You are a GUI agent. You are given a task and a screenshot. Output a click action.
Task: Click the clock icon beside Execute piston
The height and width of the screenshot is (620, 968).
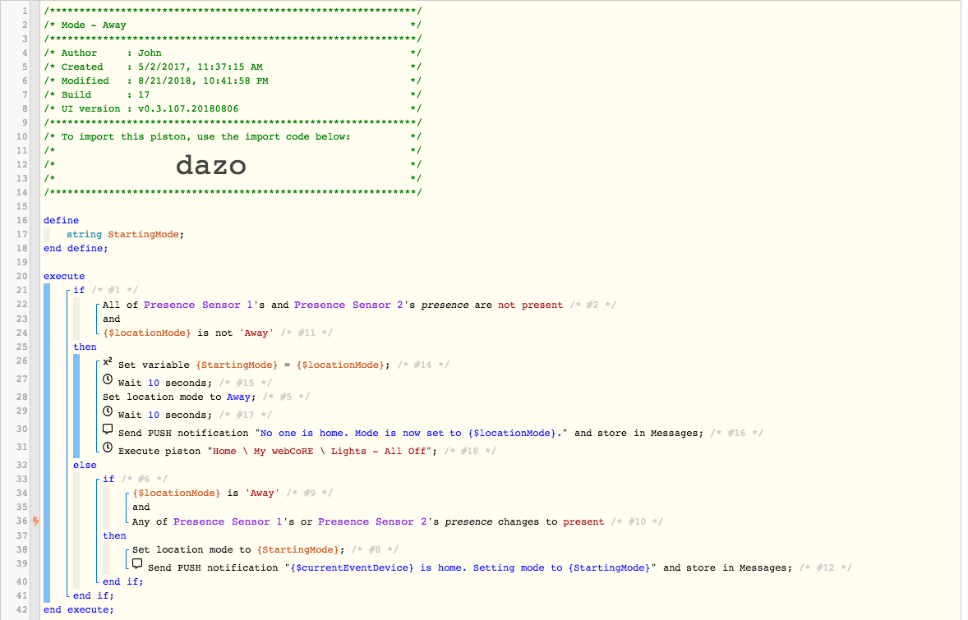(x=108, y=448)
